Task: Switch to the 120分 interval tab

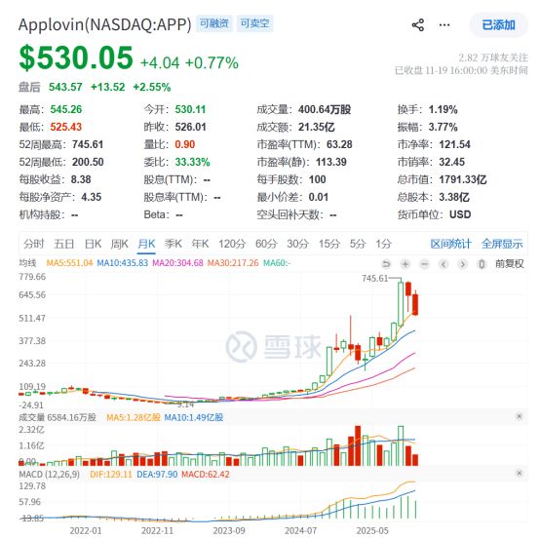Action: pyautogui.click(x=232, y=244)
